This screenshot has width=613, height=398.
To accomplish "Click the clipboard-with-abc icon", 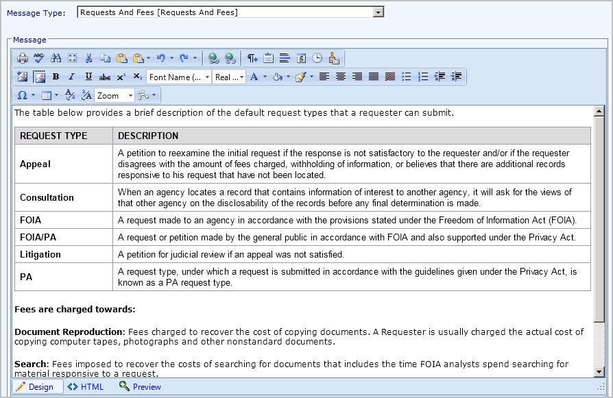I will 268,58.
